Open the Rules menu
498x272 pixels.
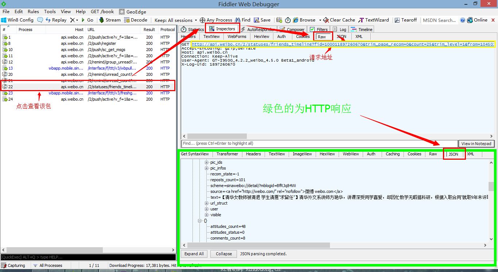[33, 12]
